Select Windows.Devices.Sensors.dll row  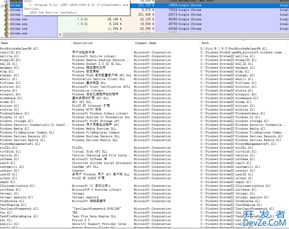click(x=144, y=136)
